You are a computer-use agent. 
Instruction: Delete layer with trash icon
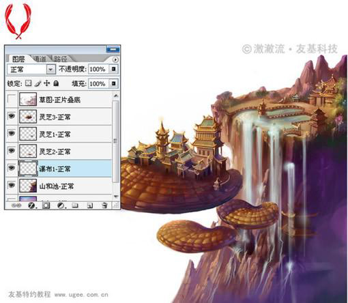coord(104,205)
